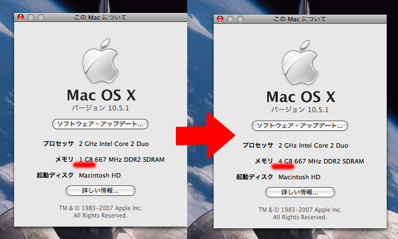Click Macintosh HD text in right window
Image resolution: width=398 pixels, height=239 pixels.
click(x=299, y=177)
